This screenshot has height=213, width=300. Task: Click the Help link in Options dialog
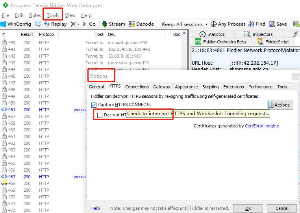pos(95,208)
